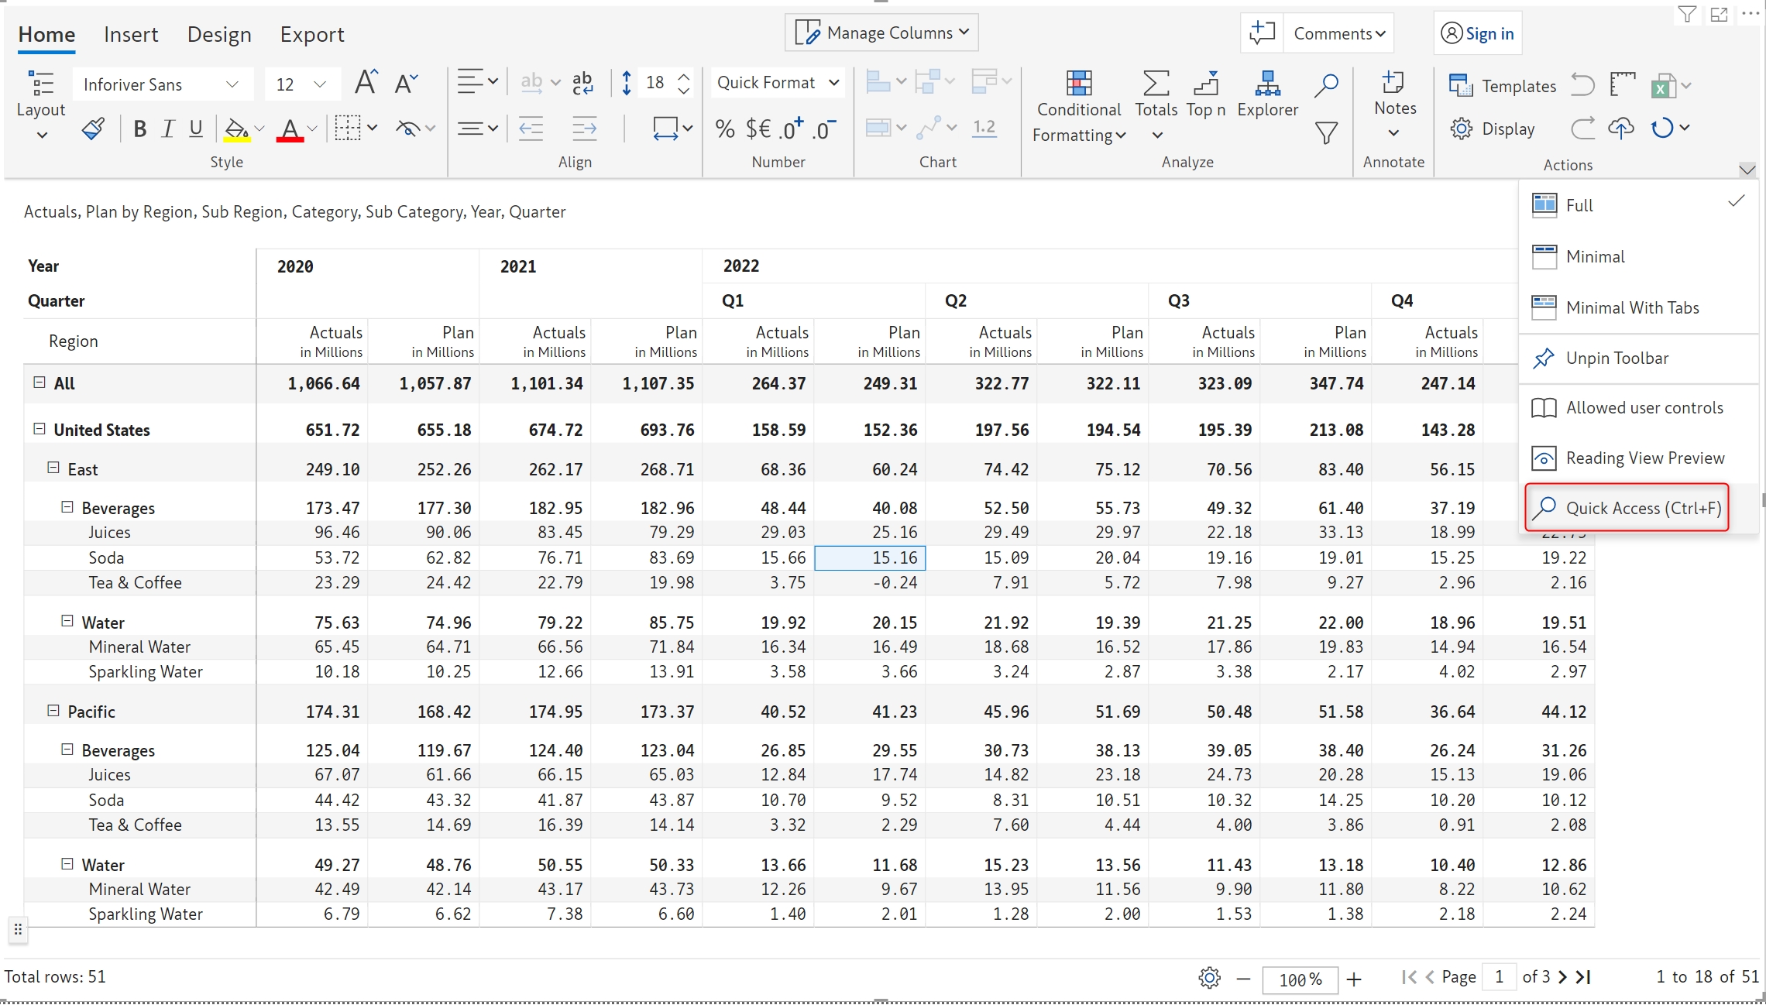1766x1005 pixels.
Task: Click the Format Painter brush icon
Action: (x=93, y=129)
